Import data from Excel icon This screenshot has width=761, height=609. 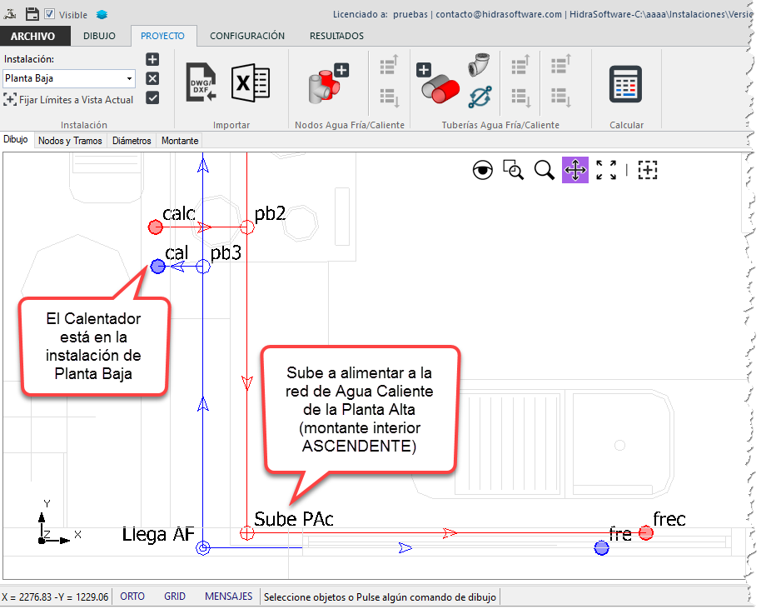pos(251,82)
